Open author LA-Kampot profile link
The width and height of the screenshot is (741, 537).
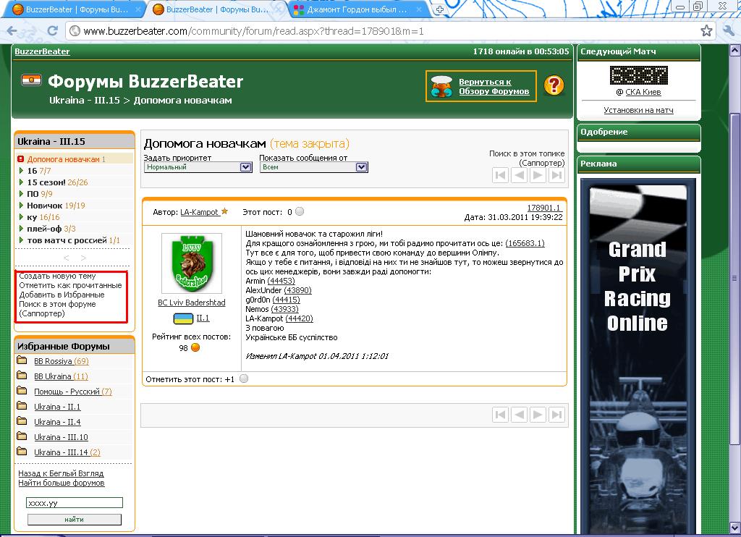[199, 212]
